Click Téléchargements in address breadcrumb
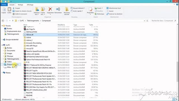This screenshot has width=179, height=101. (33, 20)
